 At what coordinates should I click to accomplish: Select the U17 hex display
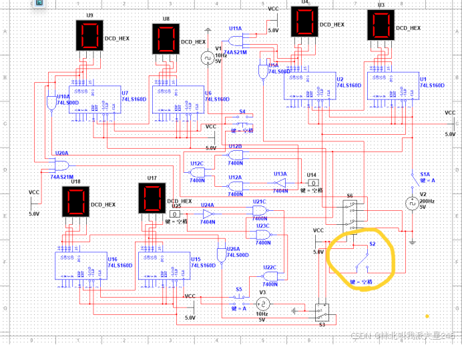click(152, 198)
